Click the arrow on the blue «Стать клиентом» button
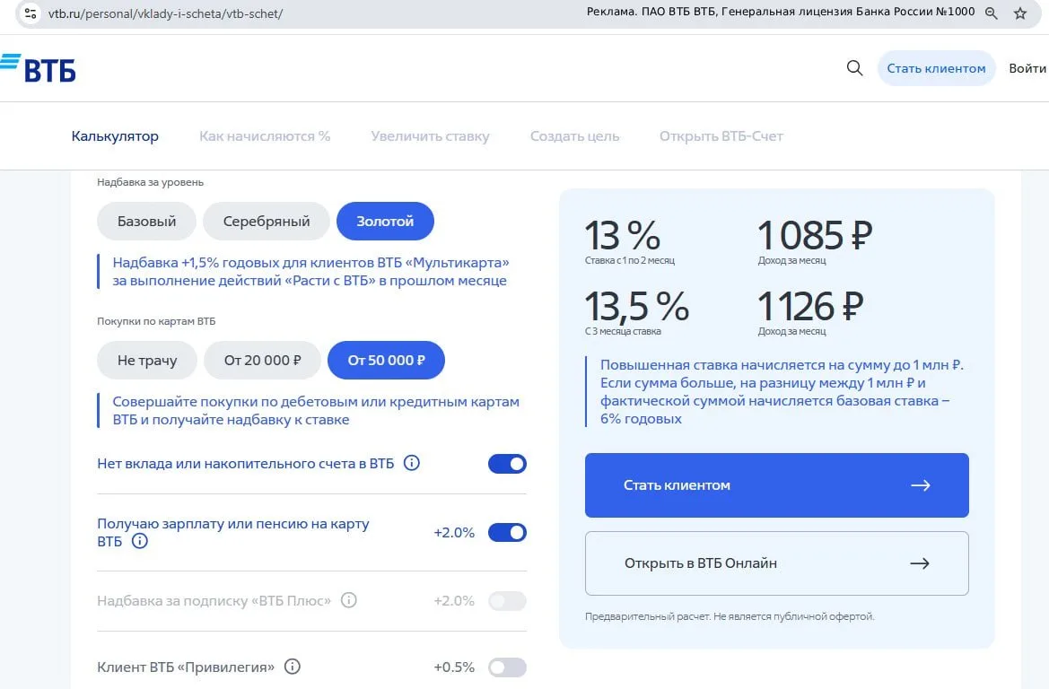 pyautogui.click(x=921, y=485)
